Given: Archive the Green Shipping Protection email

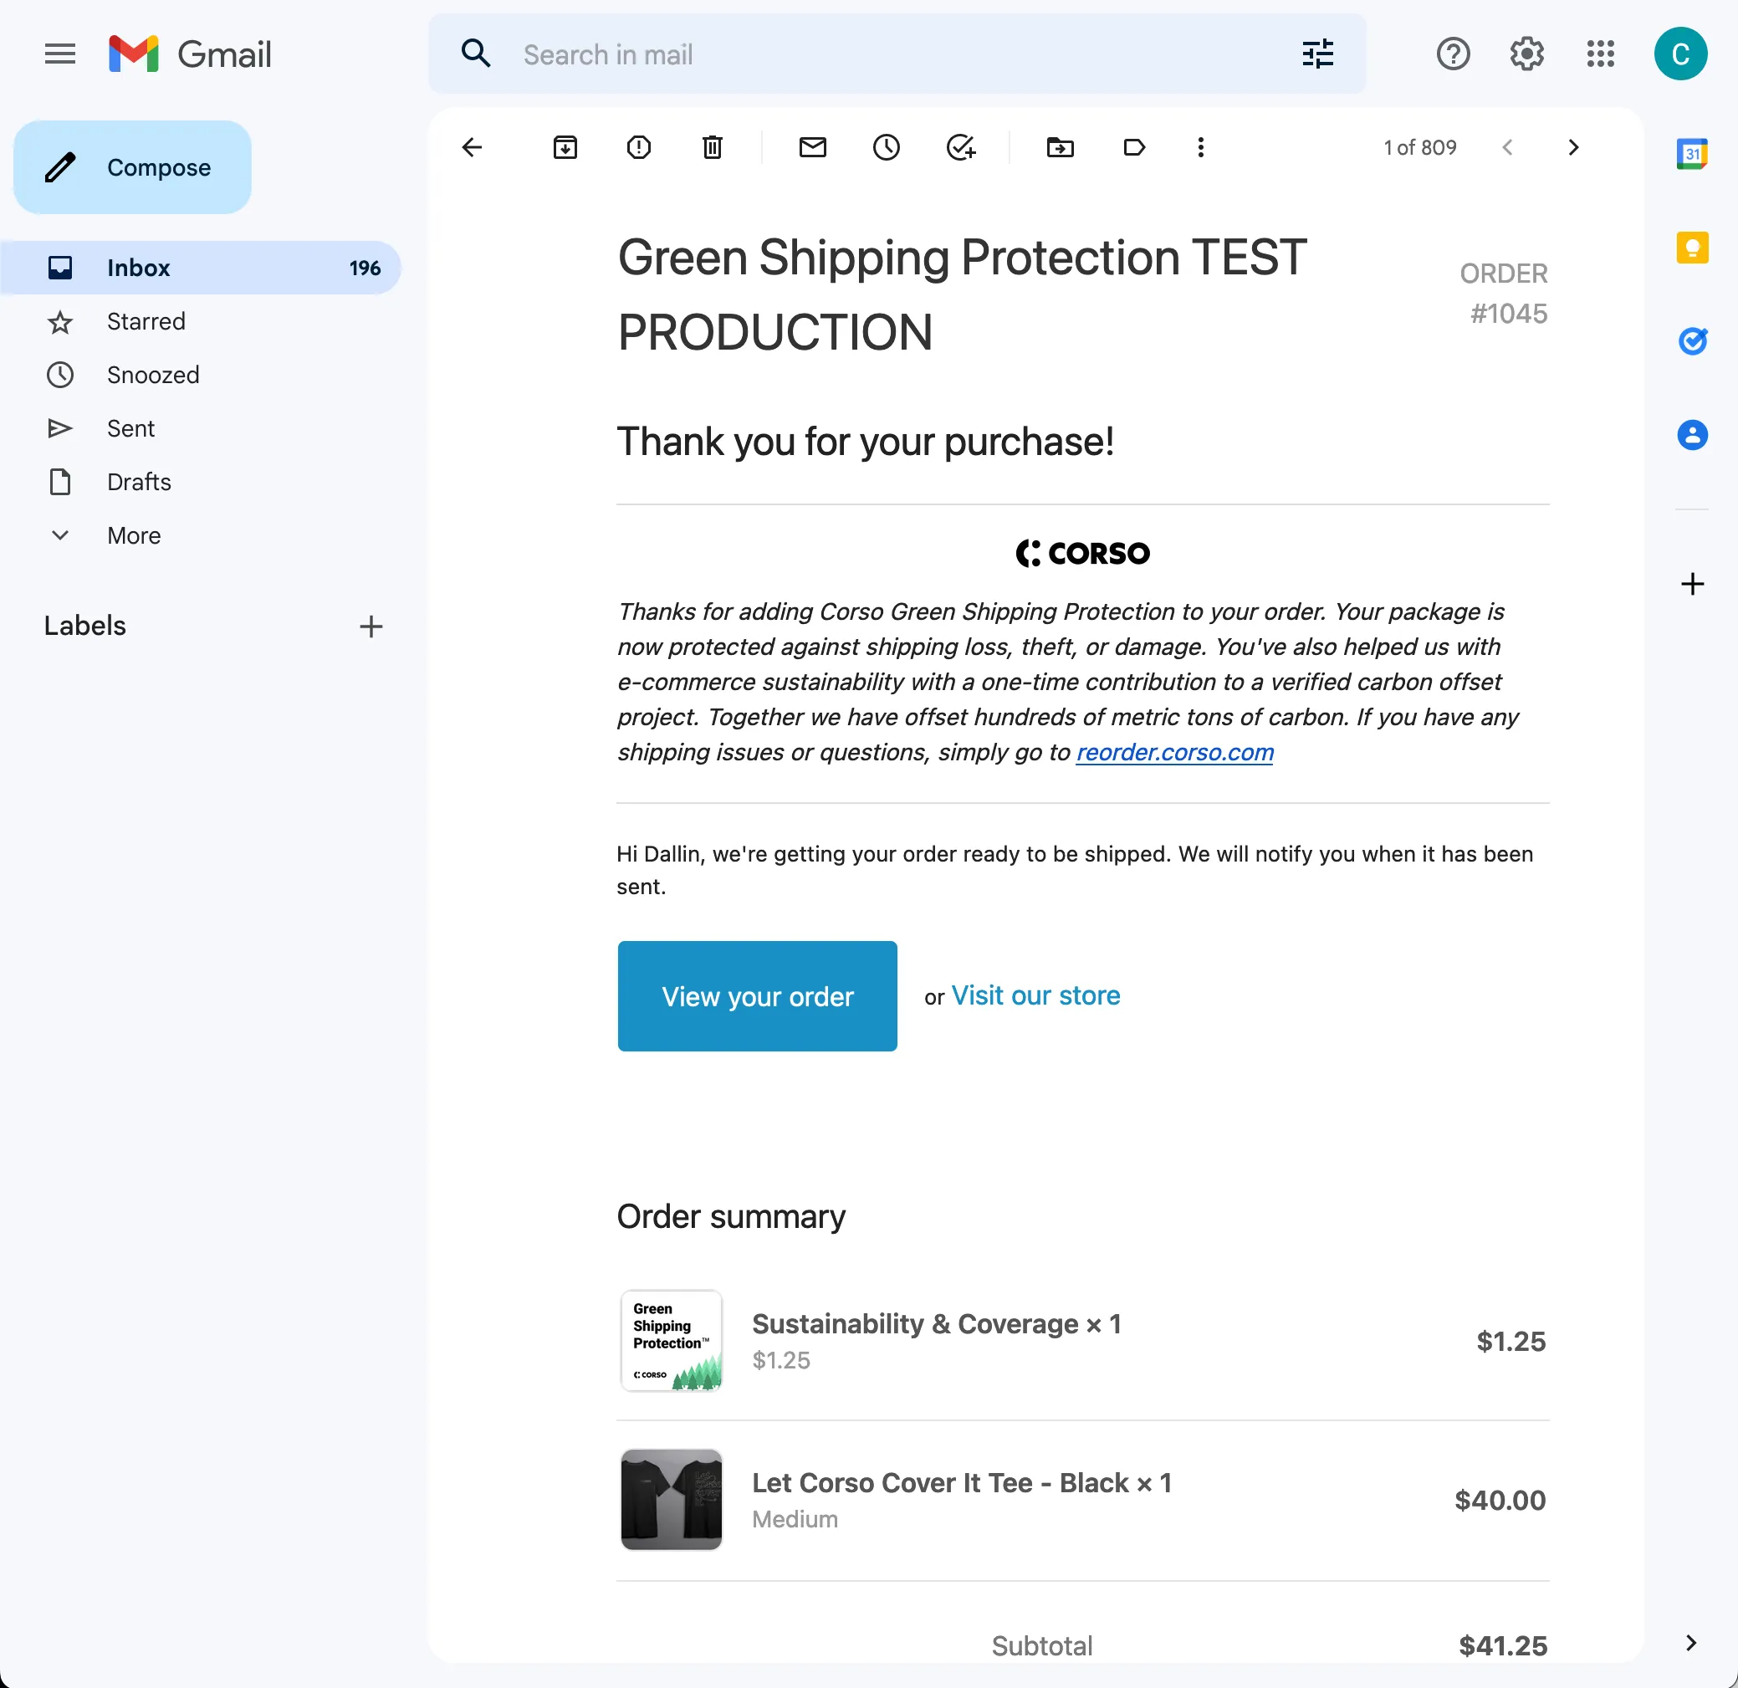Looking at the screenshot, I should click(566, 147).
